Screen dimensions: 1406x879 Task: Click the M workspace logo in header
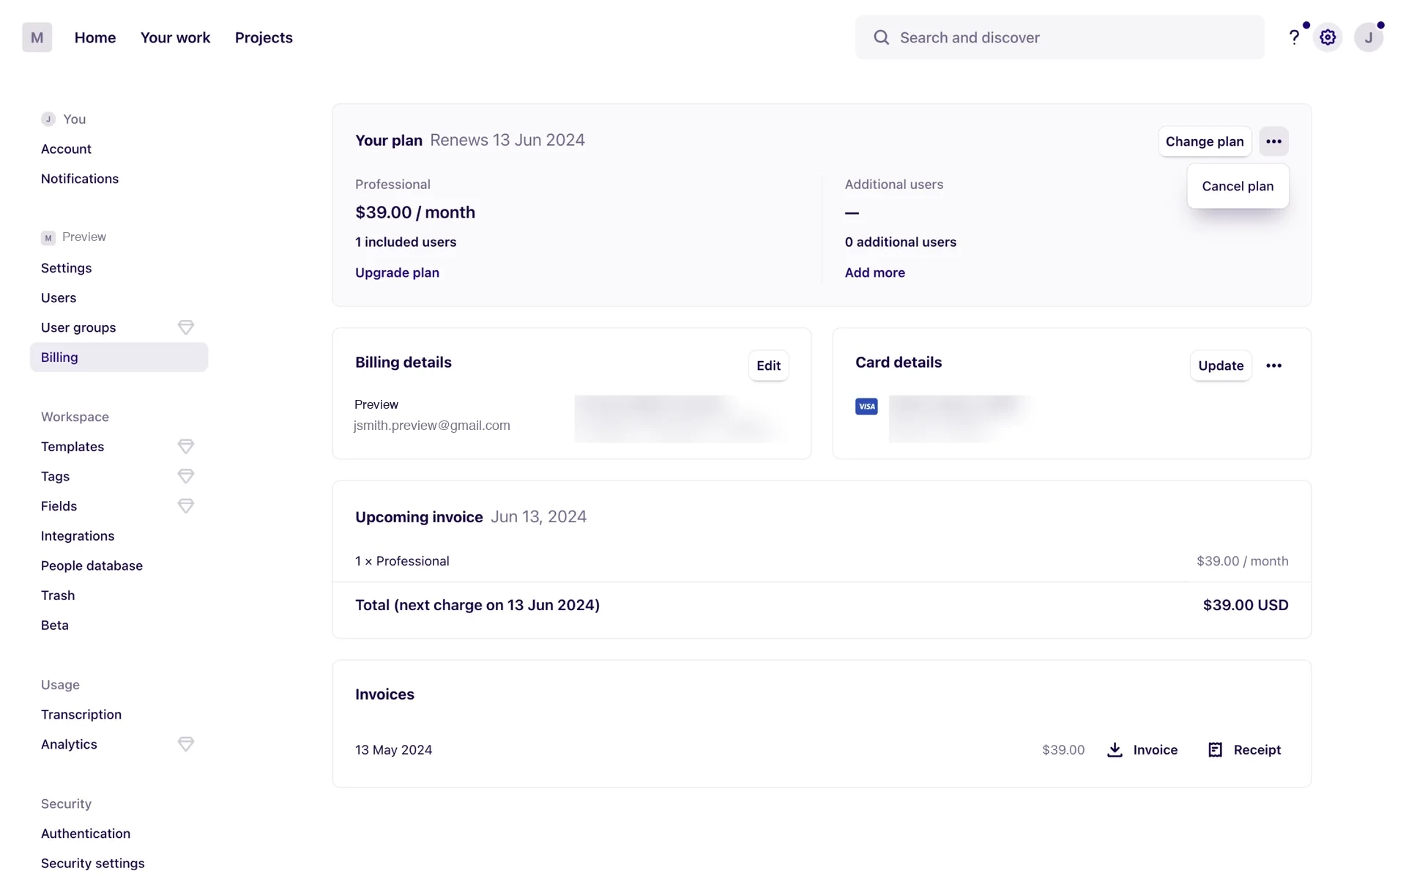tap(37, 37)
